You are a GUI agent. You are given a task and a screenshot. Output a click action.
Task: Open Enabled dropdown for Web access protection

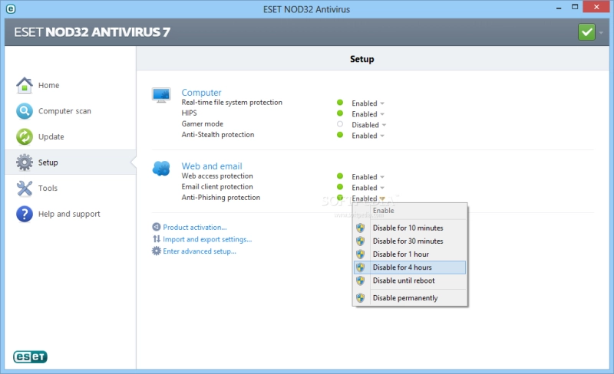pos(368,177)
